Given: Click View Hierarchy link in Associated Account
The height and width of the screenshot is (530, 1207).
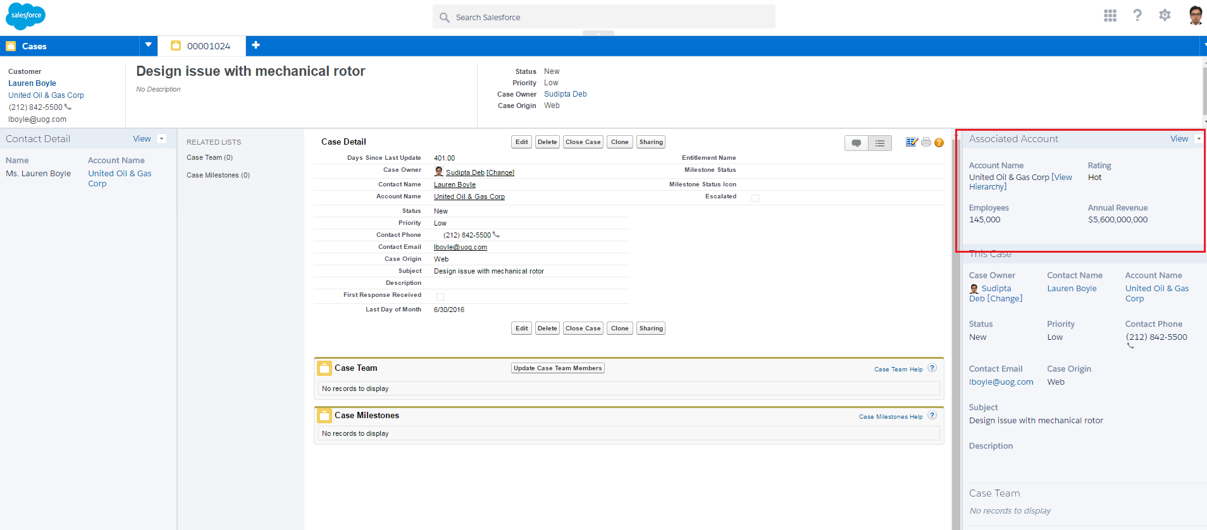Looking at the screenshot, I should (1020, 182).
